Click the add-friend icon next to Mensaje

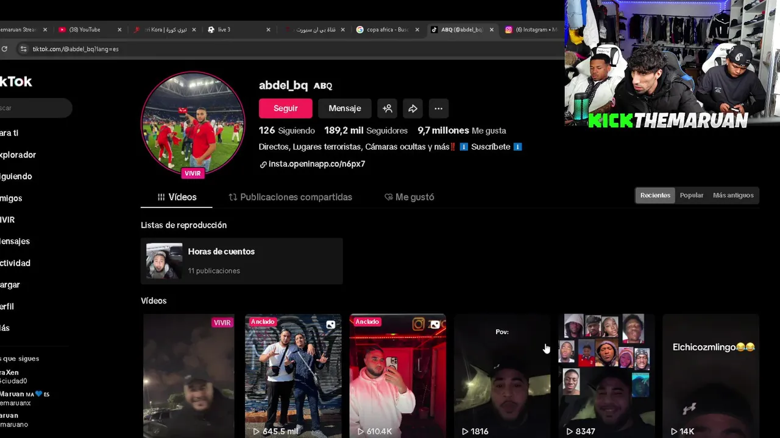coord(388,108)
